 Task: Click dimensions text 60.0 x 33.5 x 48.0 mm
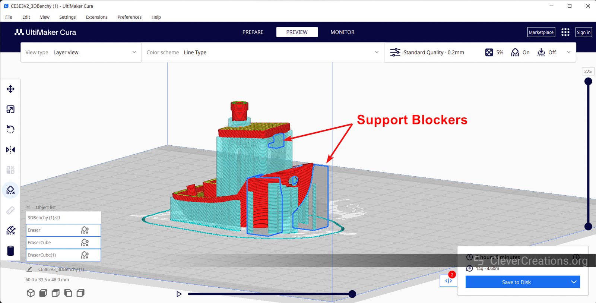coord(47,280)
